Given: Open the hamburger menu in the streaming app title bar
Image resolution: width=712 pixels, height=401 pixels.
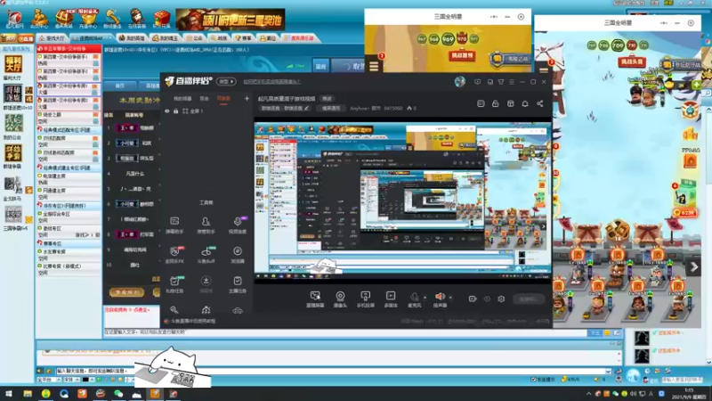Looking at the screenshot, I should [512, 82].
